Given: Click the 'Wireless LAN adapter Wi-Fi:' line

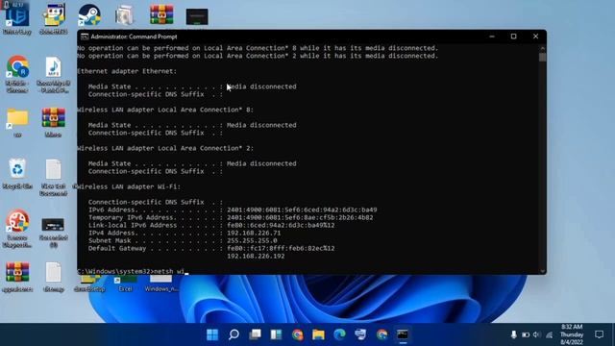Looking at the screenshot, I should pyautogui.click(x=129, y=186).
